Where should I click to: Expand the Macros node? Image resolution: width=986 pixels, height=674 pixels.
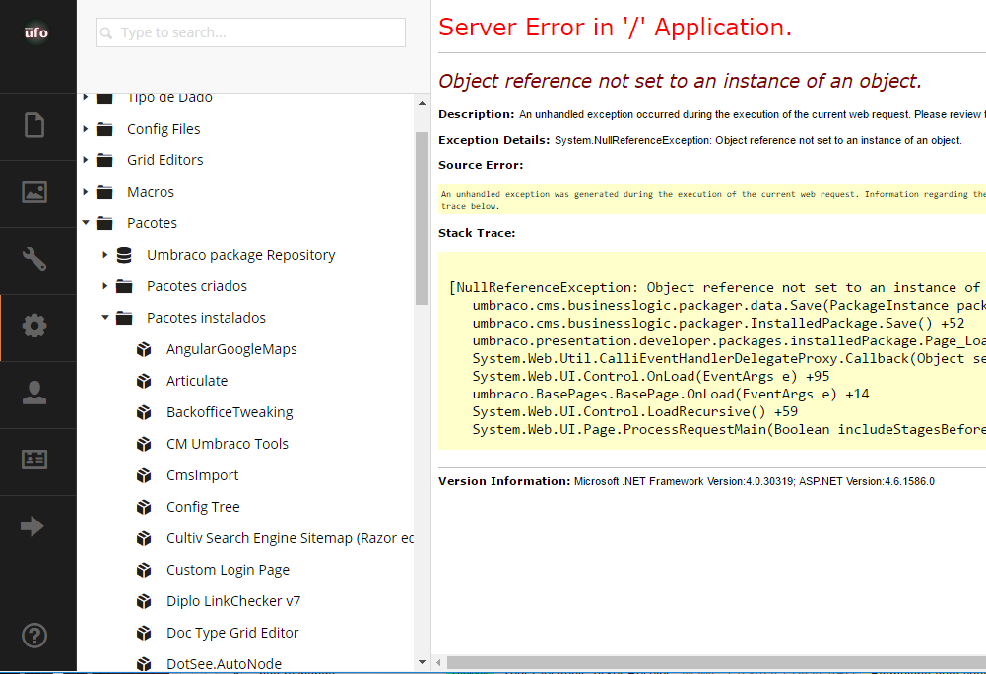point(86,192)
